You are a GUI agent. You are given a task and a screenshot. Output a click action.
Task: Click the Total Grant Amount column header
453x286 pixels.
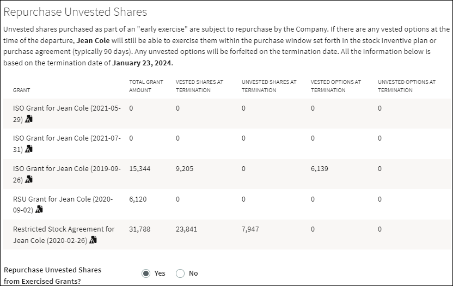tap(146, 86)
